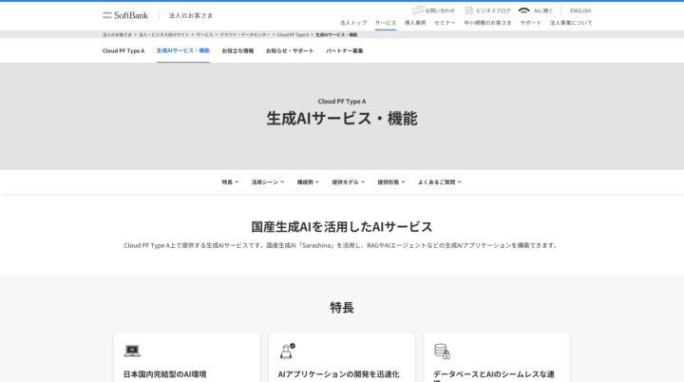
Task: Open the サービス menu item
Action: pos(386,23)
